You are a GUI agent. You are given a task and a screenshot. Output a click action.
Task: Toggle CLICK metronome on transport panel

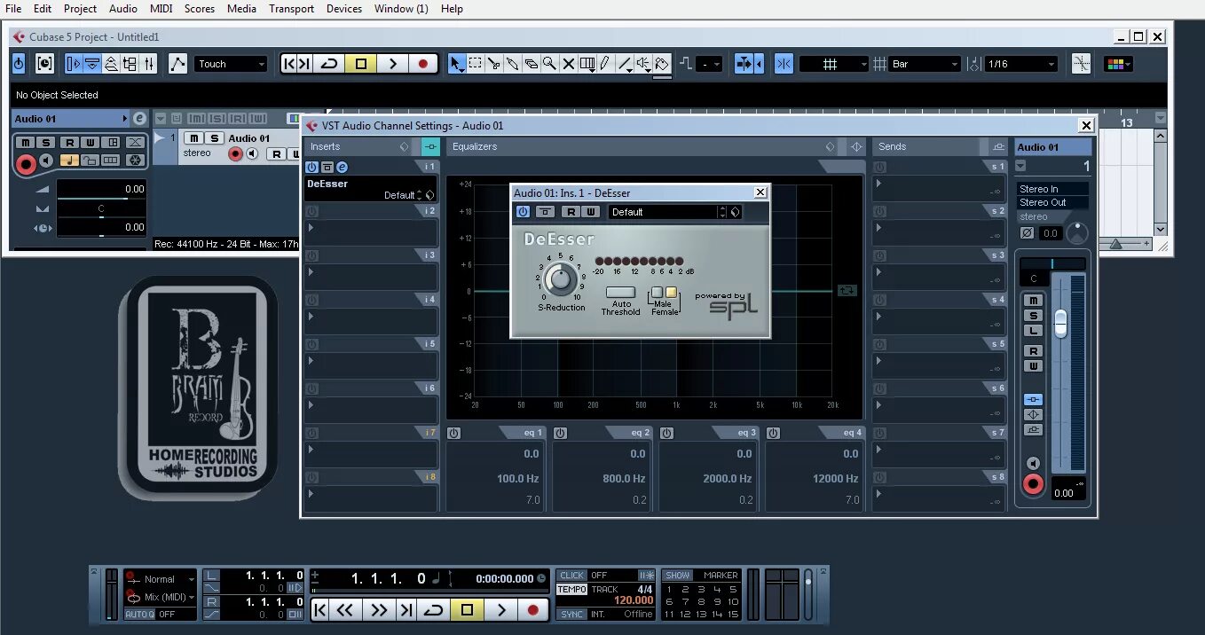point(572,576)
